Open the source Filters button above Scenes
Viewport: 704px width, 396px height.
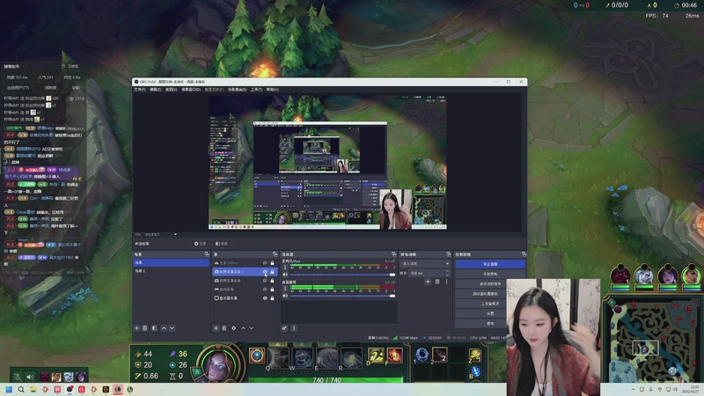coord(222,244)
